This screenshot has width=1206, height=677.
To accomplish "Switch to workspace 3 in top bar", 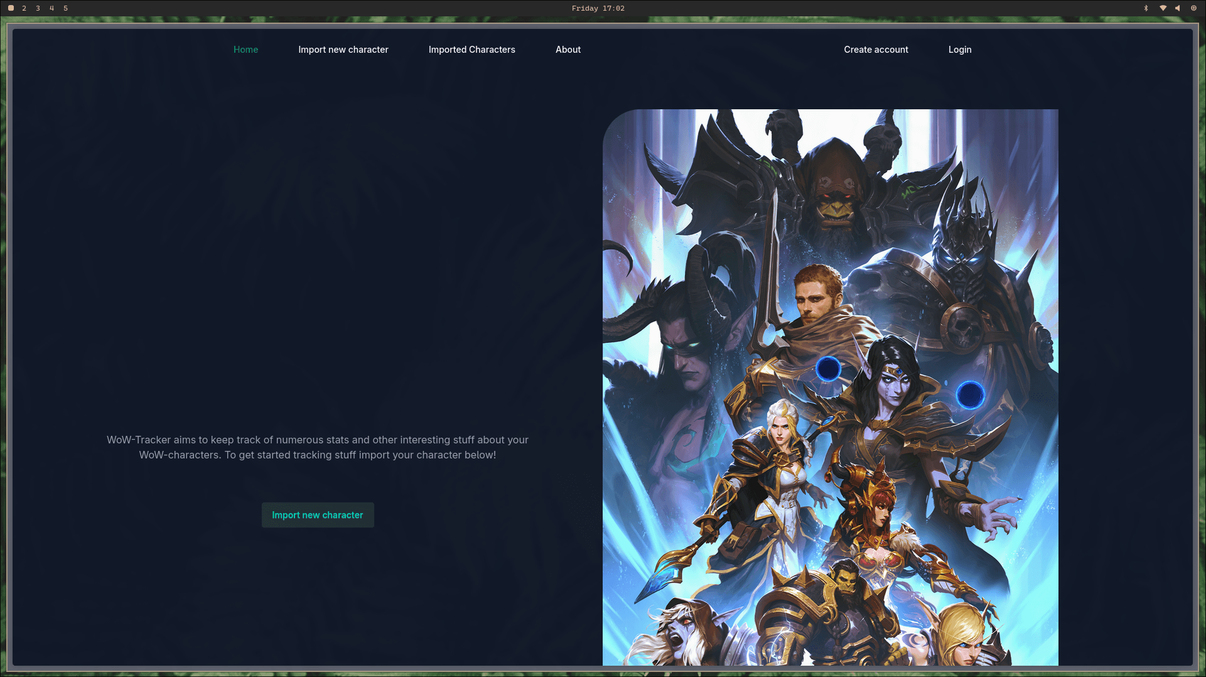I will pyautogui.click(x=38, y=8).
